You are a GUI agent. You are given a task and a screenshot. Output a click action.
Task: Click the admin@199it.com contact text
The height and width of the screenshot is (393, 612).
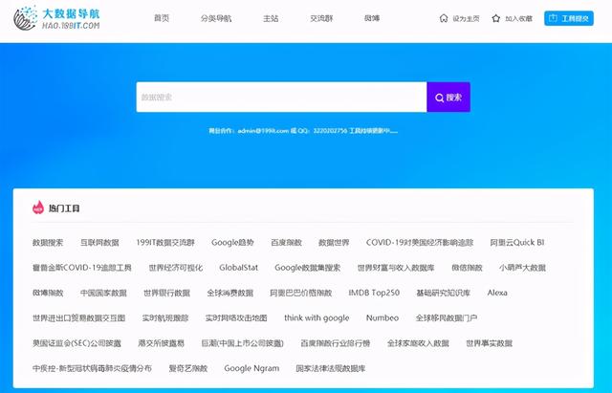click(263, 131)
